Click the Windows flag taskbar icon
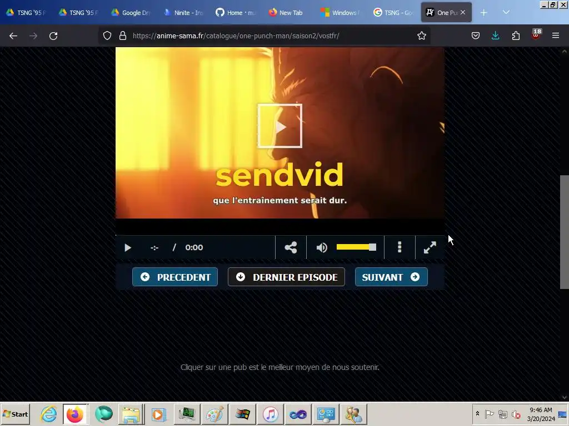Image resolution: width=569 pixels, height=426 pixels. click(x=242, y=414)
